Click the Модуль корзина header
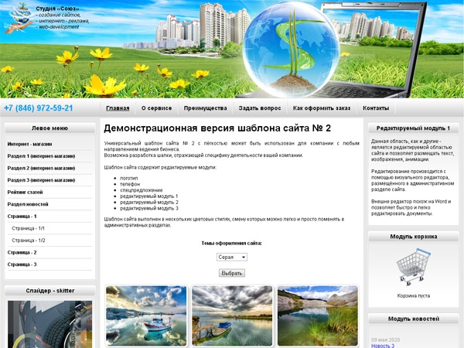Screen dimensions: 464x348 tap(414, 237)
